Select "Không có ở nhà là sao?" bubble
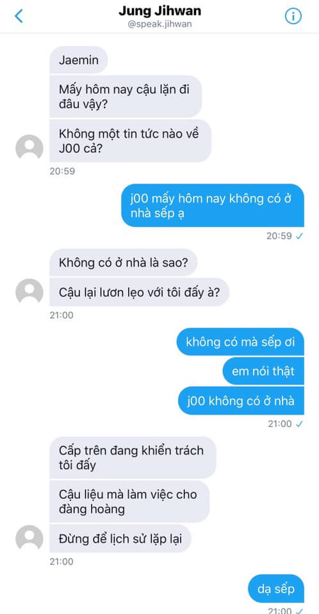The image size is (319, 614). [123, 262]
